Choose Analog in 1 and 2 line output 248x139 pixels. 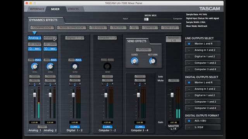(x=203, y=50)
